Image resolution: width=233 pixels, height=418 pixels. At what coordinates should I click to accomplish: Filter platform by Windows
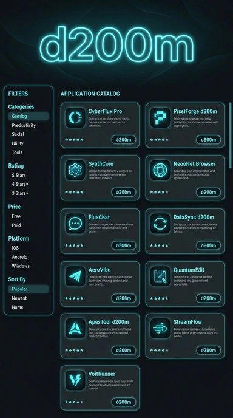21,266
